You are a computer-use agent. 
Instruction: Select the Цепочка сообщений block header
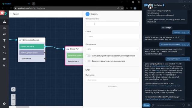click(31, 40)
